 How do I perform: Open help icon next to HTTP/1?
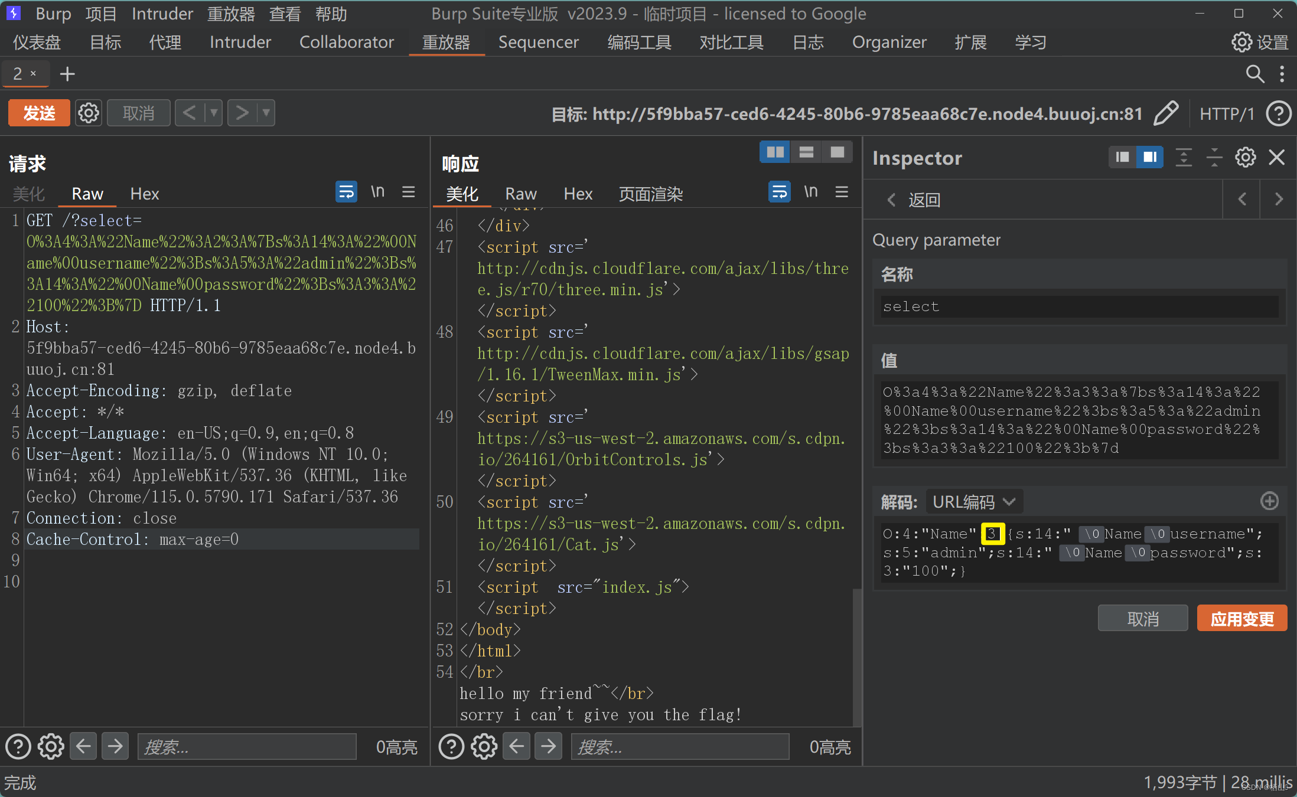tap(1278, 113)
